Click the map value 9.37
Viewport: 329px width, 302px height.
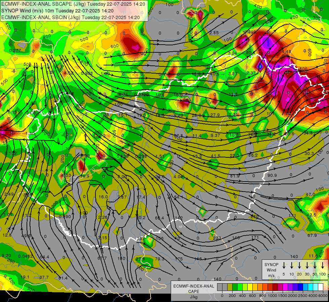pyautogui.click(x=215, y=135)
